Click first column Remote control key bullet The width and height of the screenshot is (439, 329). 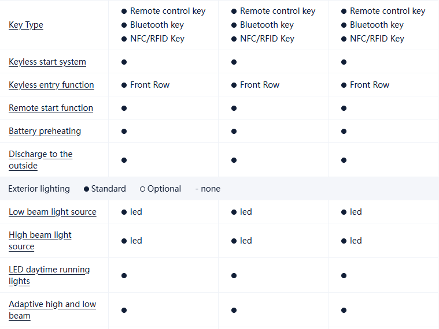(124, 11)
